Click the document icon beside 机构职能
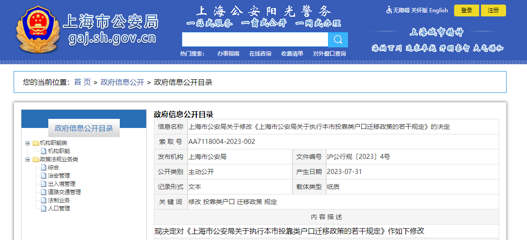 pyautogui.click(x=44, y=151)
